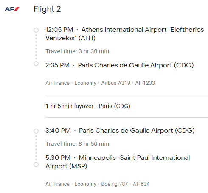This screenshot has height=193, width=208.
Task: Click the 3:40 PM Paris Charles de Gaulle departure
Action: (120, 131)
